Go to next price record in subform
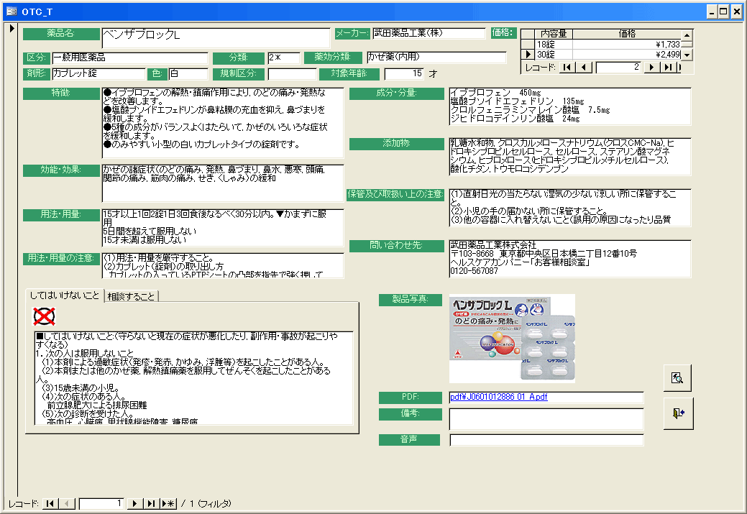747x514 pixels. [x=651, y=67]
